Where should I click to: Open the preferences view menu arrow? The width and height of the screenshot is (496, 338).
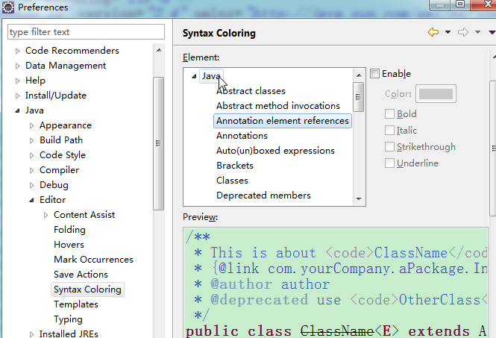(492, 32)
